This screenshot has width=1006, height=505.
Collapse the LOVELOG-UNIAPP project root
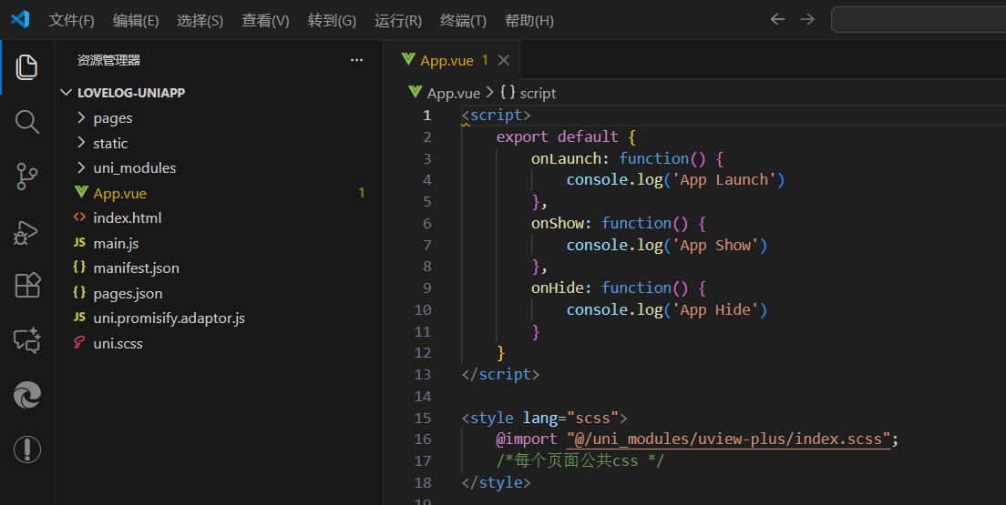click(x=131, y=93)
